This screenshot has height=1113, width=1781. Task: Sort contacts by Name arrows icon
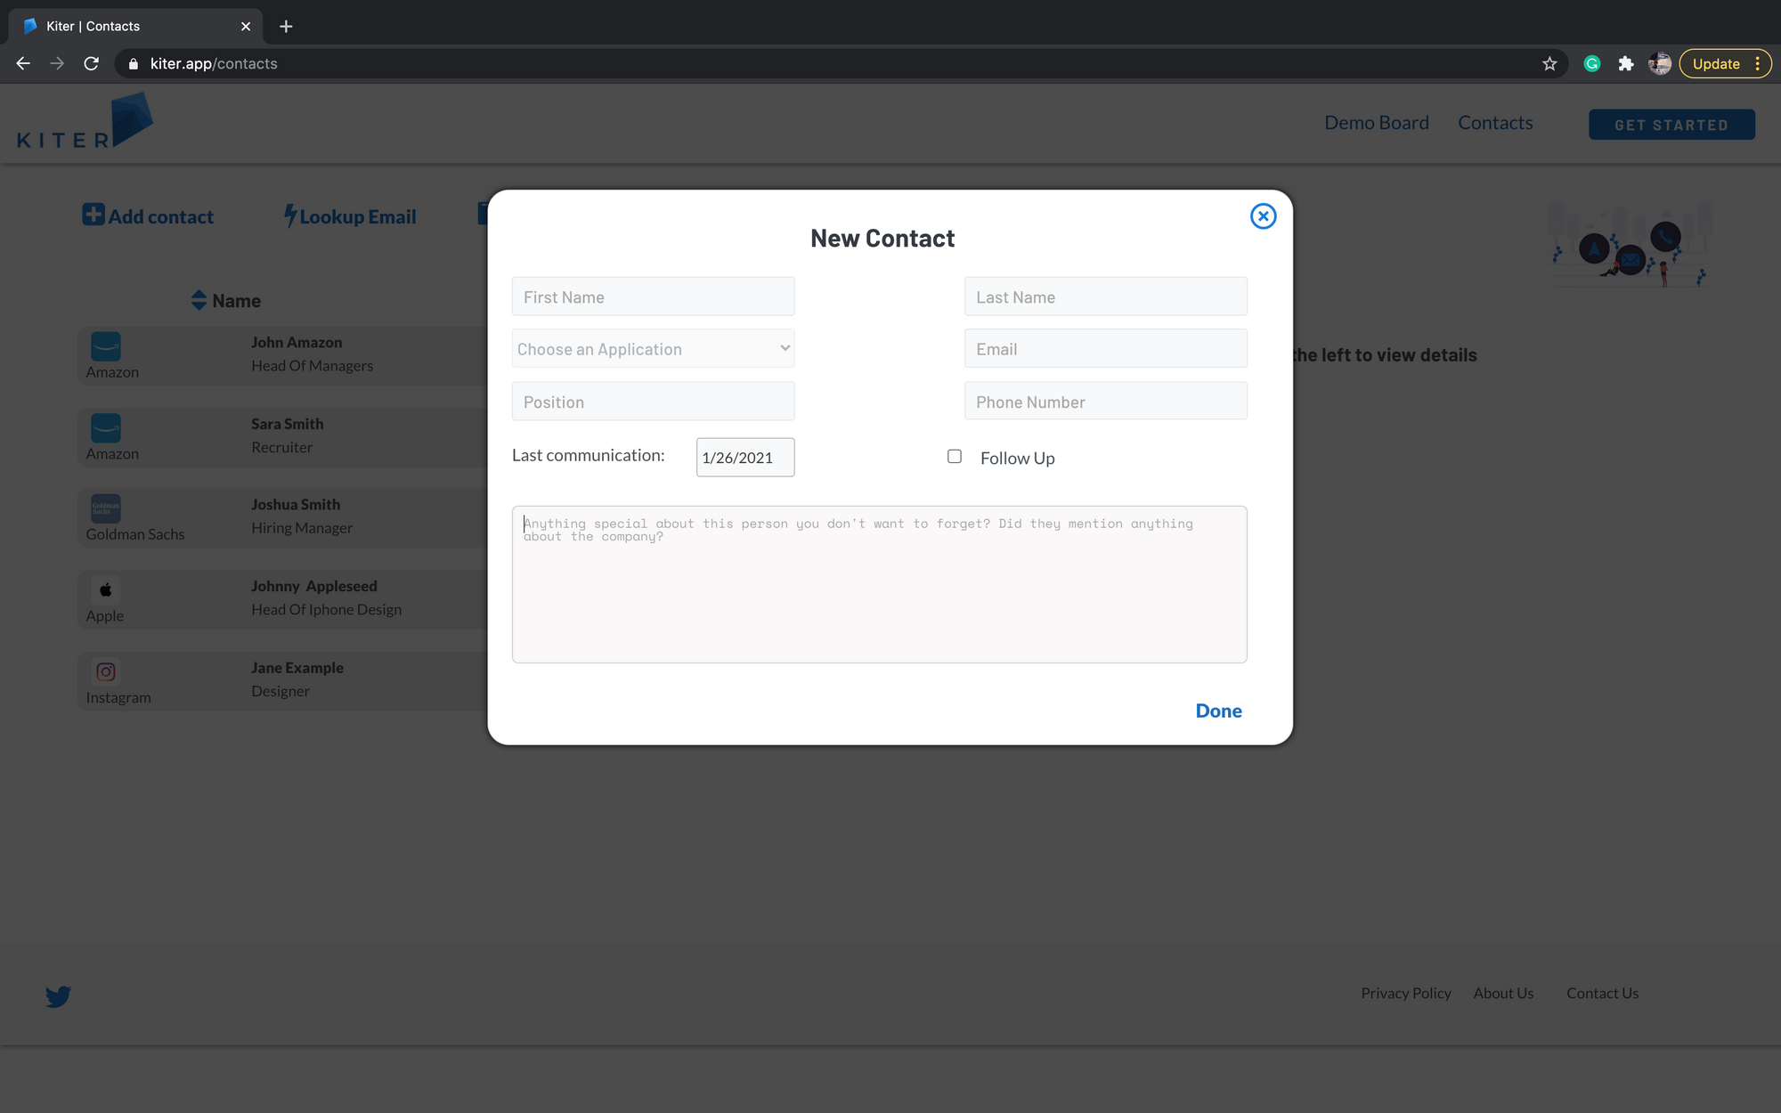coord(199,301)
